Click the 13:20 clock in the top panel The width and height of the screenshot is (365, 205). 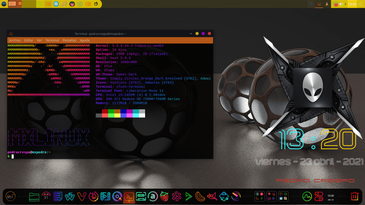tap(352, 4)
